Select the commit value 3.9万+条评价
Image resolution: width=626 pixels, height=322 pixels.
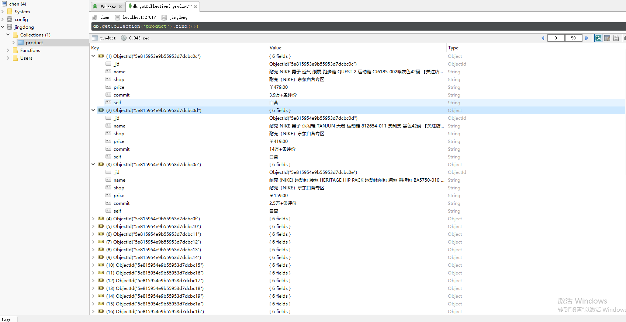click(x=283, y=95)
